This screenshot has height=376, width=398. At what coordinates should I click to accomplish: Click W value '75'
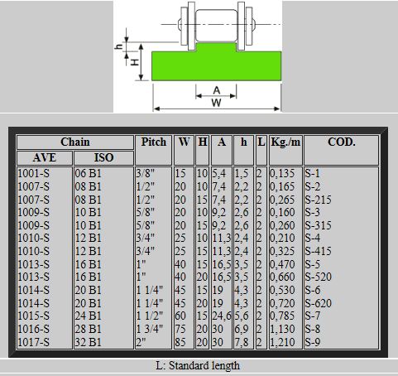click(180, 329)
